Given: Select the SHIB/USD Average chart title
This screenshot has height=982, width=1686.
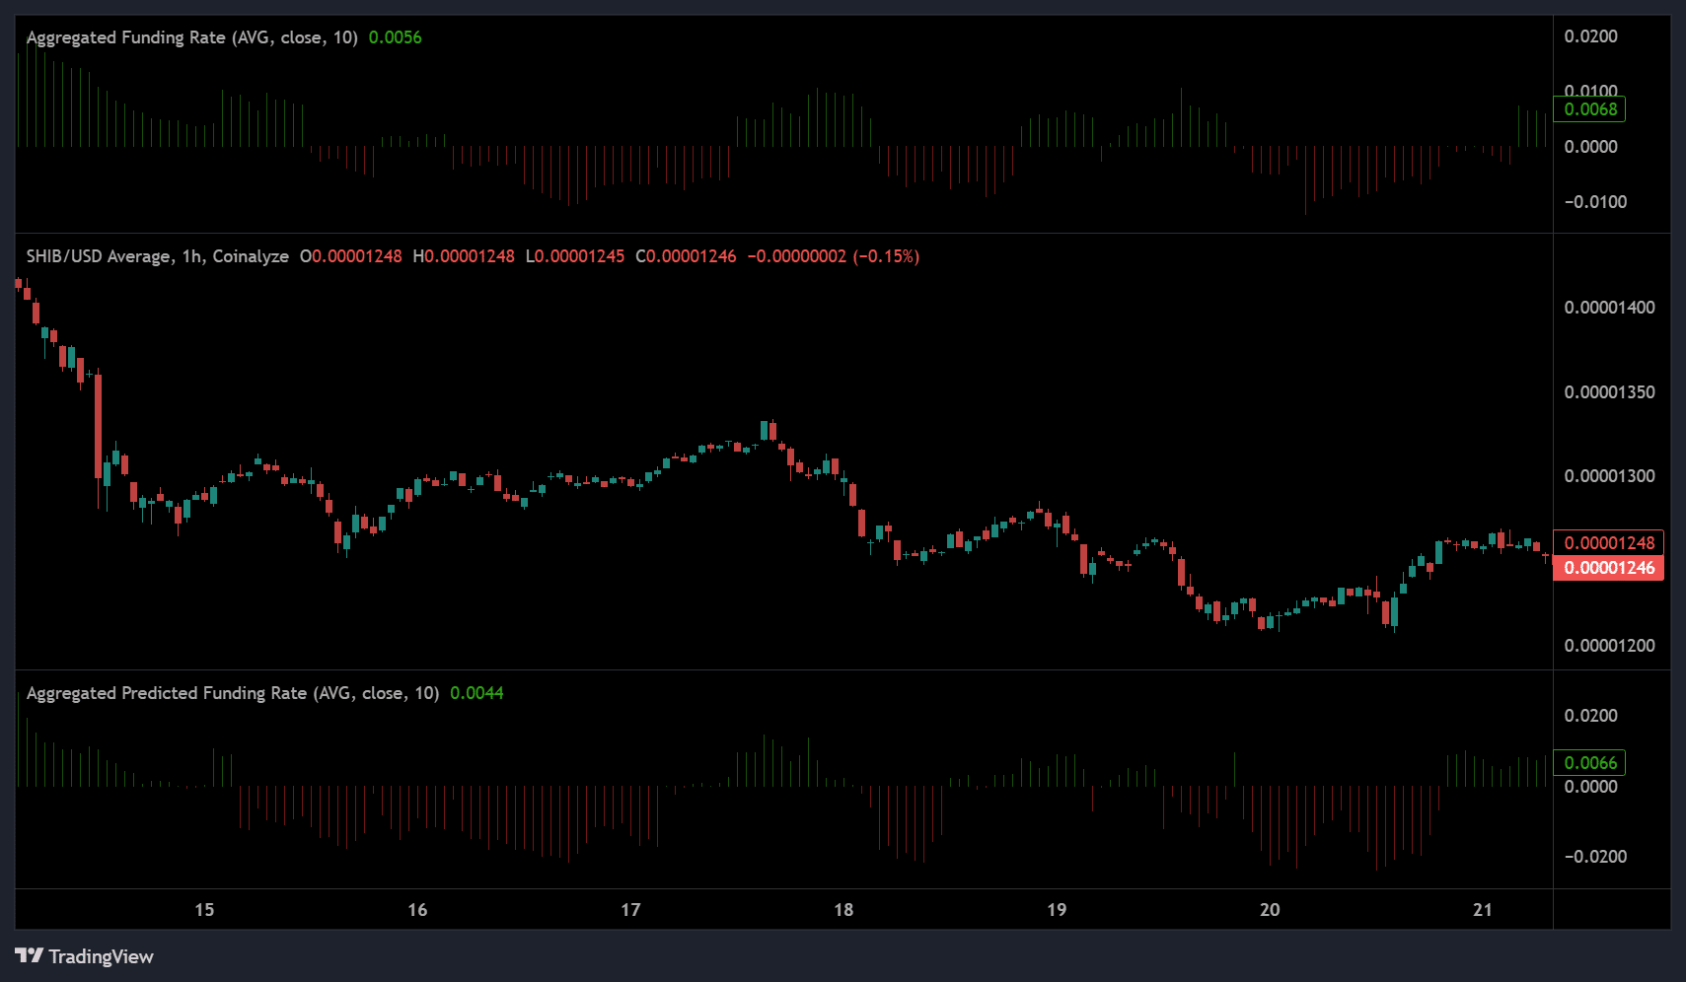Looking at the screenshot, I should (157, 256).
